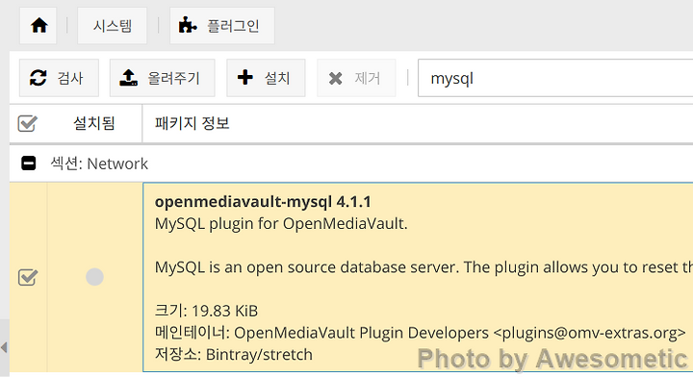Image resolution: width=693 pixels, height=377 pixels.
Task: Click the 메인테이너 maintainer line
Action: coord(420,333)
